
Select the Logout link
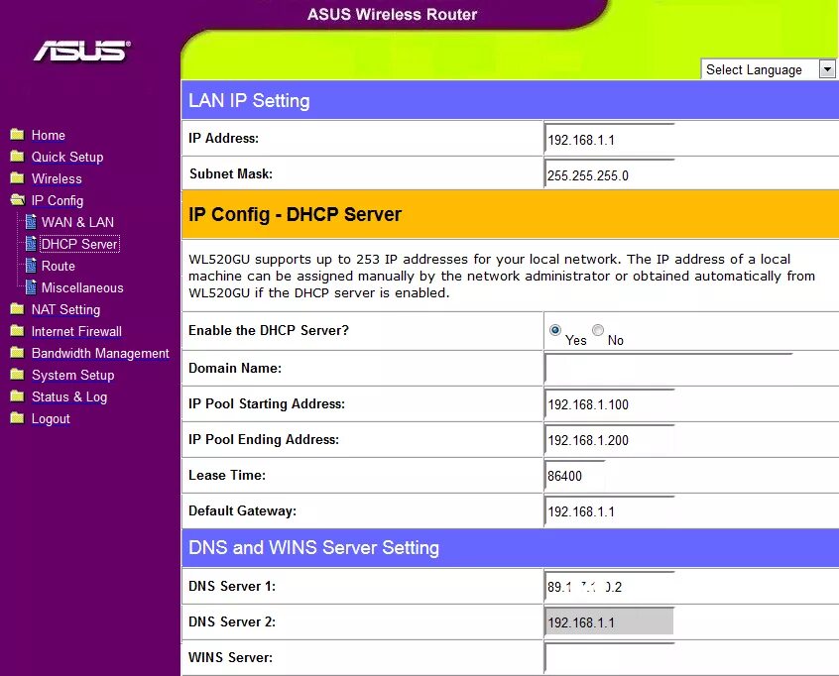coord(51,419)
